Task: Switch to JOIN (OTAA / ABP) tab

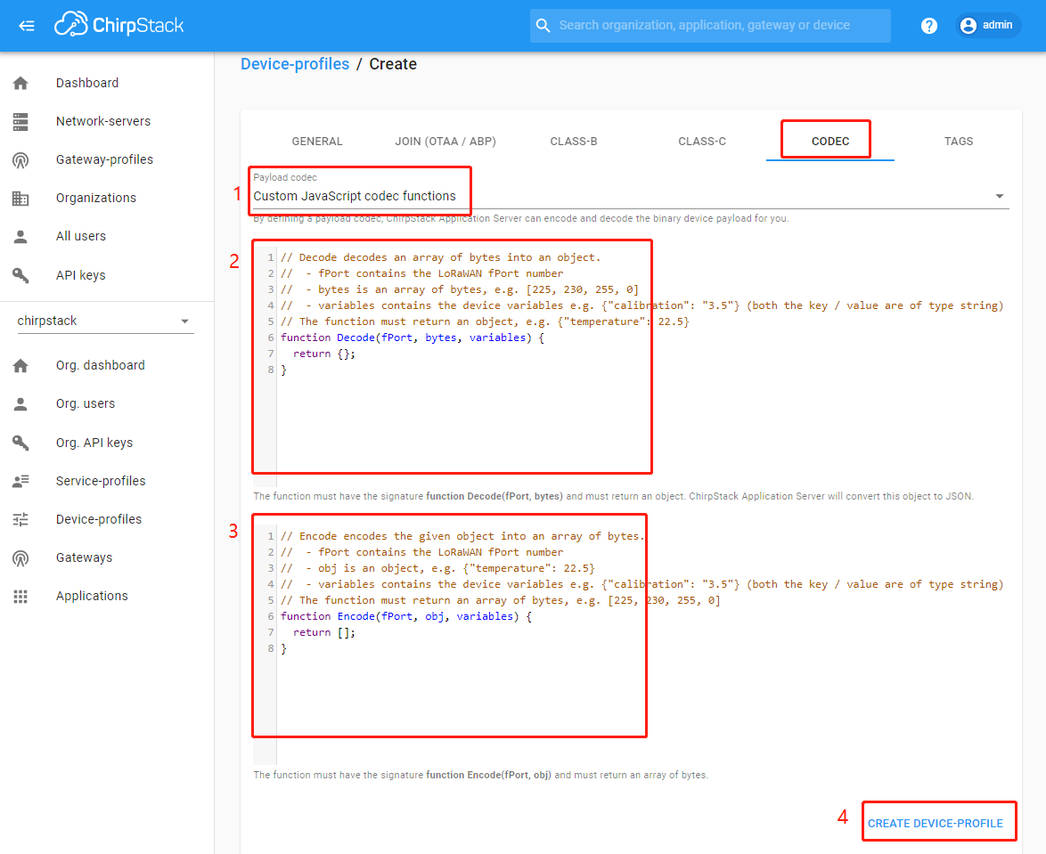Action: [445, 142]
